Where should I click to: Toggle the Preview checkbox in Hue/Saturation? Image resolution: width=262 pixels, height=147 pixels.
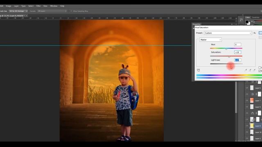click(260, 71)
